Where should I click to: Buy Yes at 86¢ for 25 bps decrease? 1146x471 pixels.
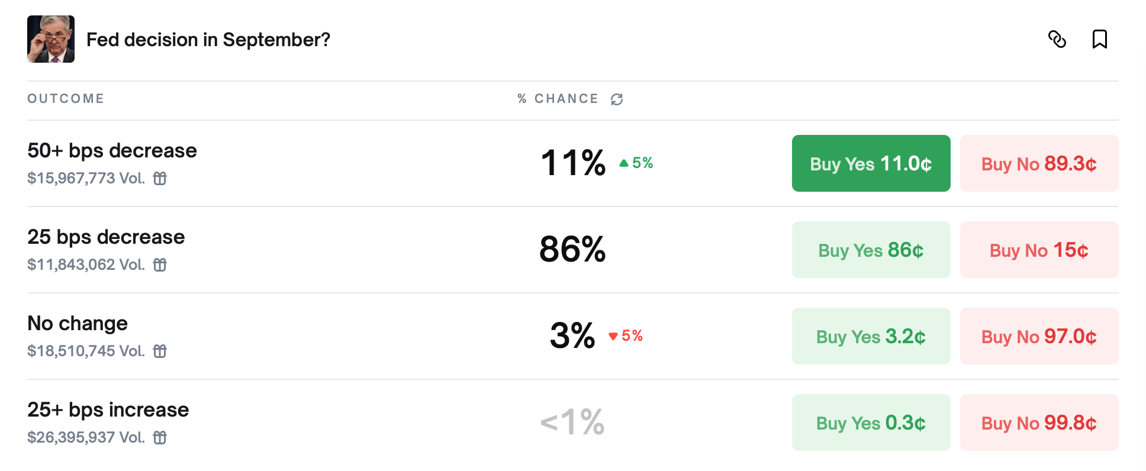pos(871,250)
